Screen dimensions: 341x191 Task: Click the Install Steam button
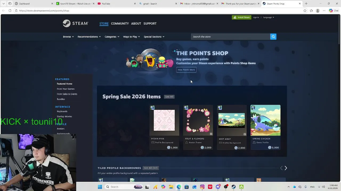[x=241, y=17]
